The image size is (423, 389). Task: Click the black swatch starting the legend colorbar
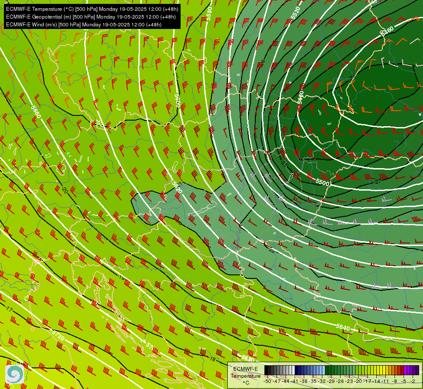266,370
